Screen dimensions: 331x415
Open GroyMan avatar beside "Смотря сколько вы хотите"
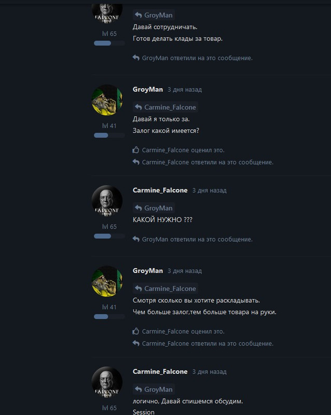pyautogui.click(x=107, y=281)
